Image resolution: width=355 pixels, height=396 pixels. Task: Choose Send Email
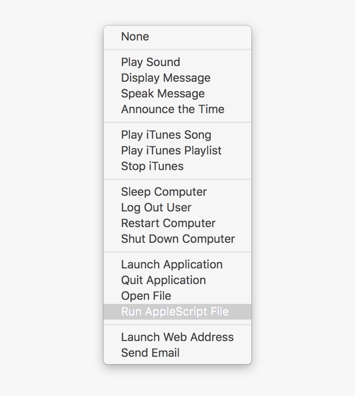pyautogui.click(x=150, y=353)
